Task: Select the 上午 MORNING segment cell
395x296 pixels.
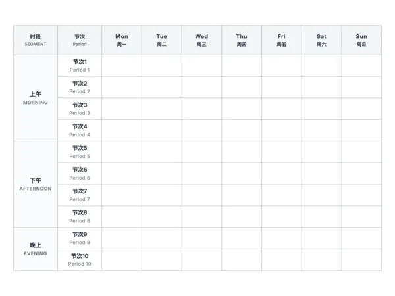Action: click(36, 98)
